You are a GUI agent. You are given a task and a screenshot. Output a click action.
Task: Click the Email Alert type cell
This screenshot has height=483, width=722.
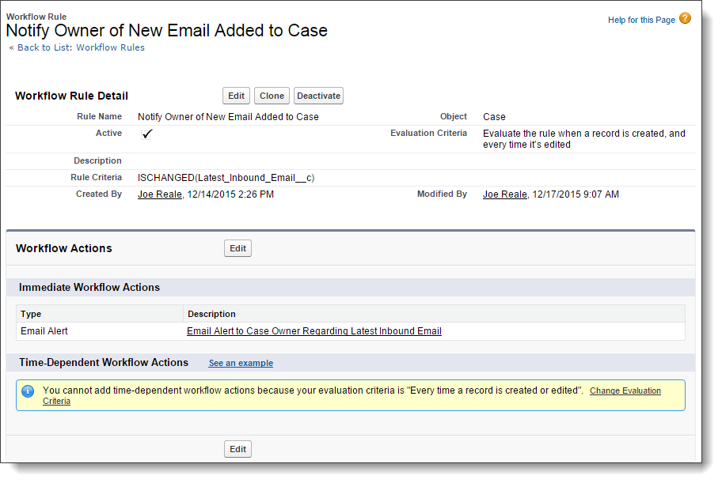(x=44, y=331)
